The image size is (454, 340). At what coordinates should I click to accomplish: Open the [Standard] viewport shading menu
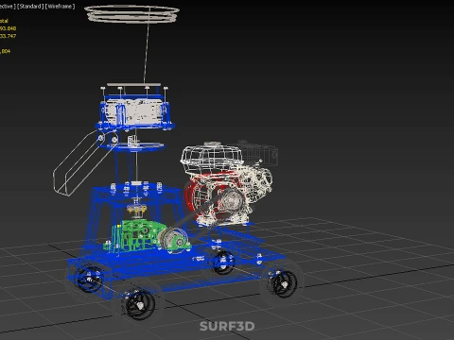pos(29,7)
